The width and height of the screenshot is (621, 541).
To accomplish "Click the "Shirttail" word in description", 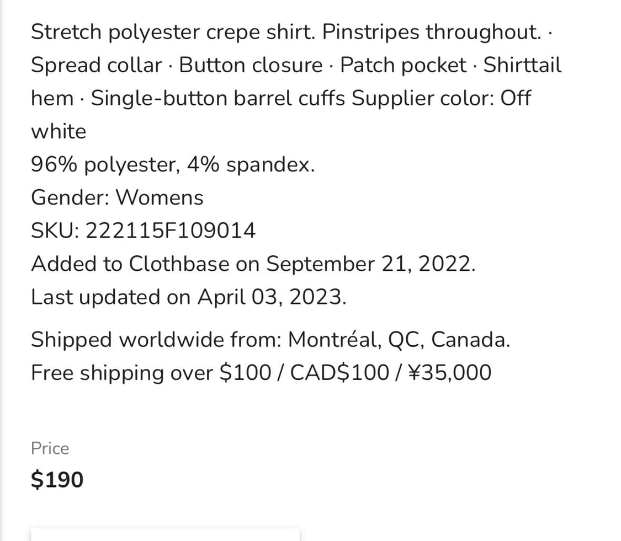I will click(x=522, y=65).
